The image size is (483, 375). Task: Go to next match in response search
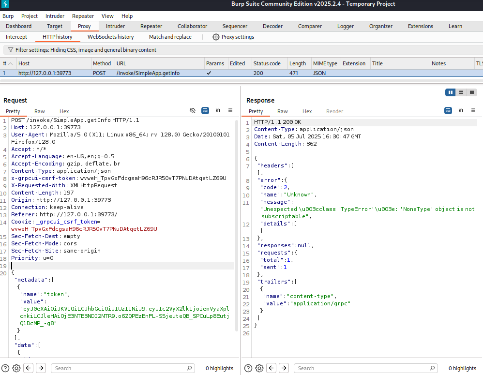284,368
